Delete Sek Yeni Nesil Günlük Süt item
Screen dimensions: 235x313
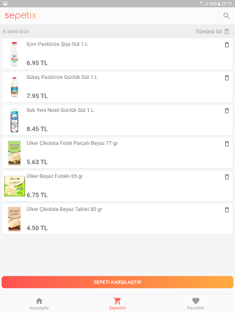pos(227,111)
